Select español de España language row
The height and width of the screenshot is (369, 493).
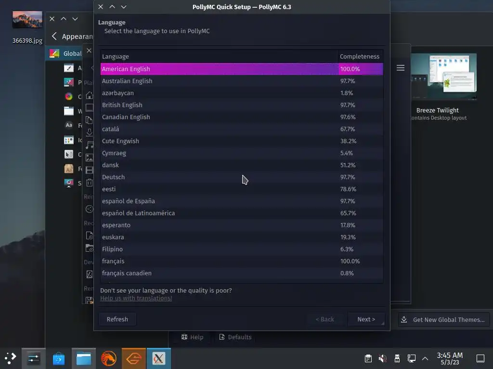pos(242,201)
